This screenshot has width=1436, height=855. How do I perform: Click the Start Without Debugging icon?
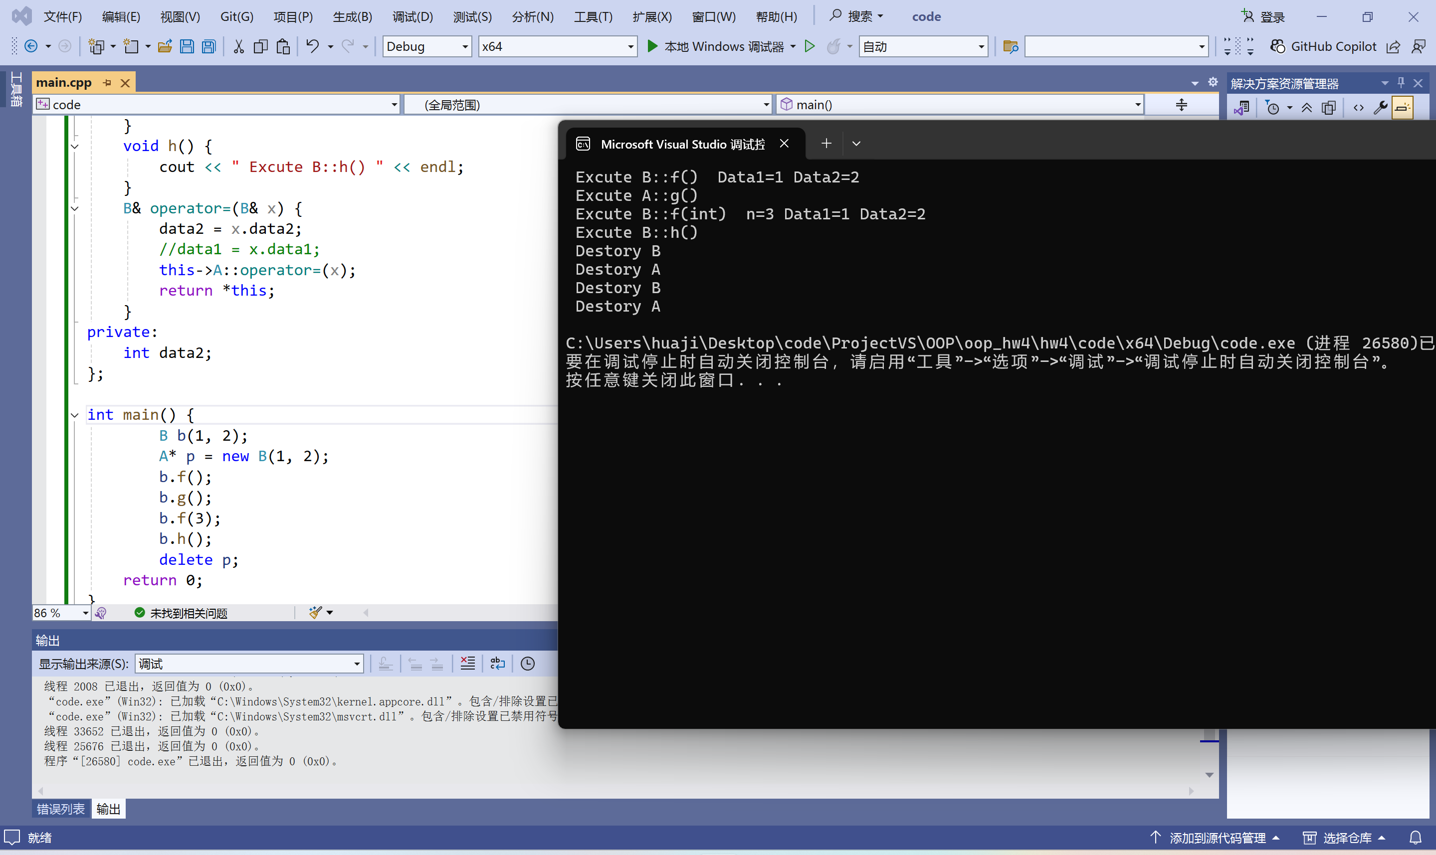click(810, 46)
